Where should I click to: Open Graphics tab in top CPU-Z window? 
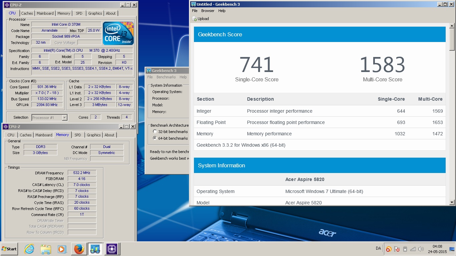(95, 13)
